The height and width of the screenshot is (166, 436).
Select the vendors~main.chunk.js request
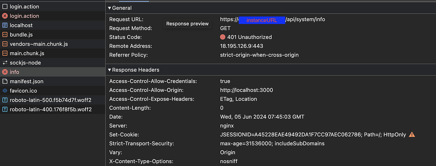(53, 44)
